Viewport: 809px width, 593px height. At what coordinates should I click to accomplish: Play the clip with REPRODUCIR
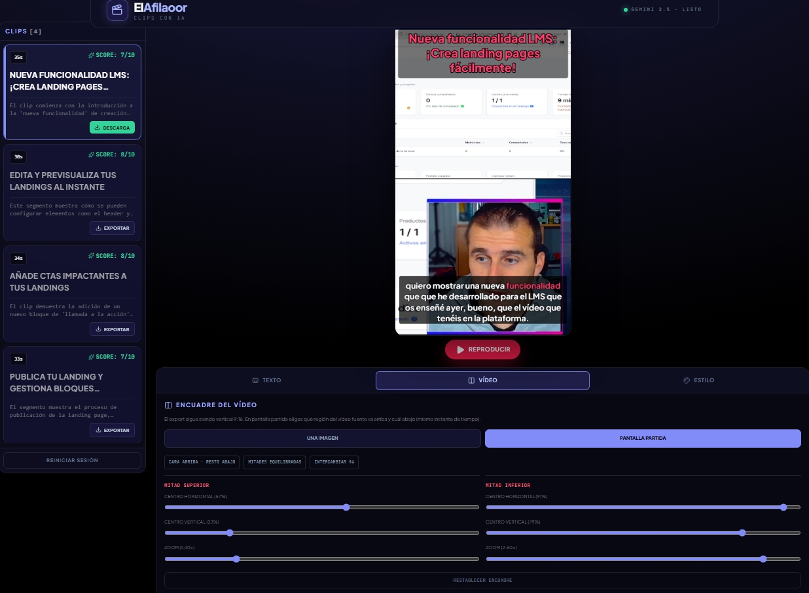tap(482, 350)
